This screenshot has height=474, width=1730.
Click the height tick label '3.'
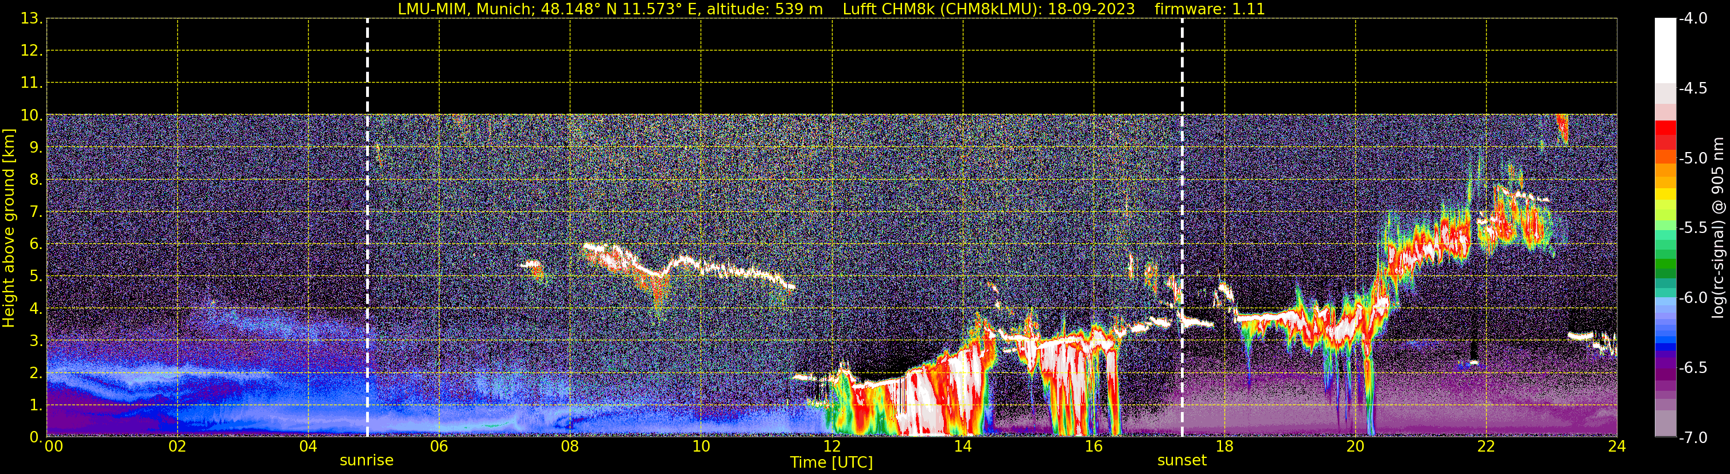pyautogui.click(x=36, y=341)
